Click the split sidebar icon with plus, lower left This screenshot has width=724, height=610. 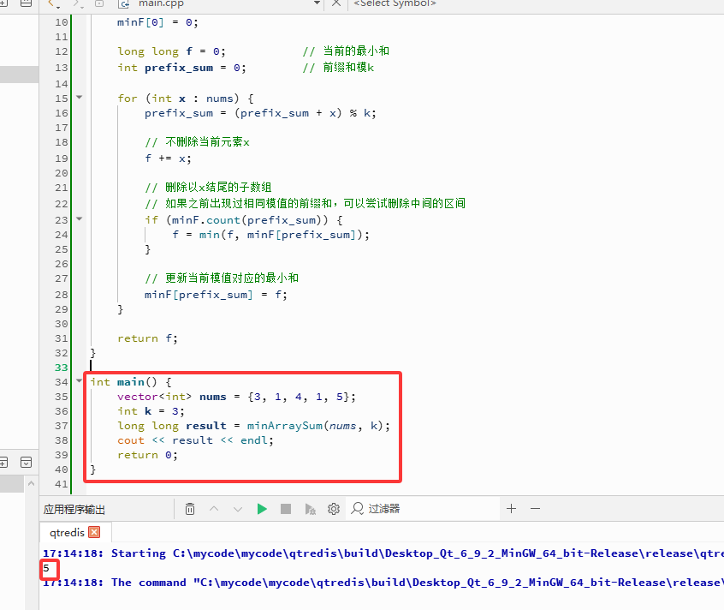point(3,462)
